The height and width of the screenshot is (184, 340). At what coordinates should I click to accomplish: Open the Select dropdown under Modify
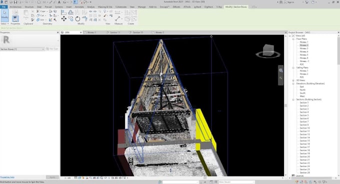(4, 23)
